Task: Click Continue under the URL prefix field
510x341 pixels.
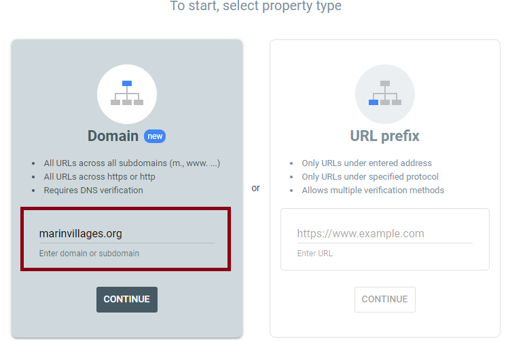Action: 385,300
